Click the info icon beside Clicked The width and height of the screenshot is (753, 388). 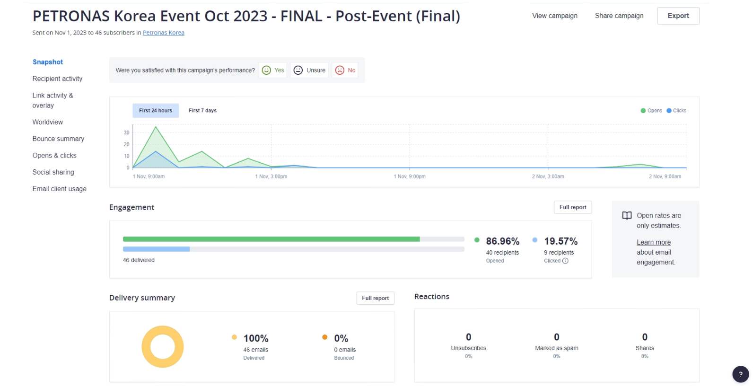pos(565,261)
